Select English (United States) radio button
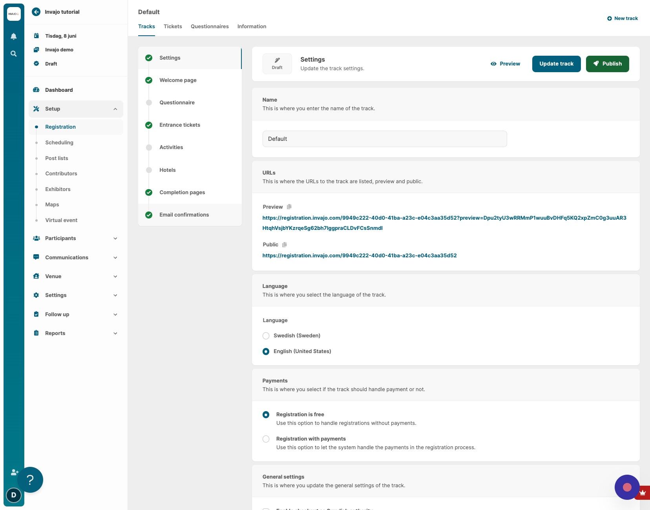Screen dimensions: 650x510 coord(266,352)
